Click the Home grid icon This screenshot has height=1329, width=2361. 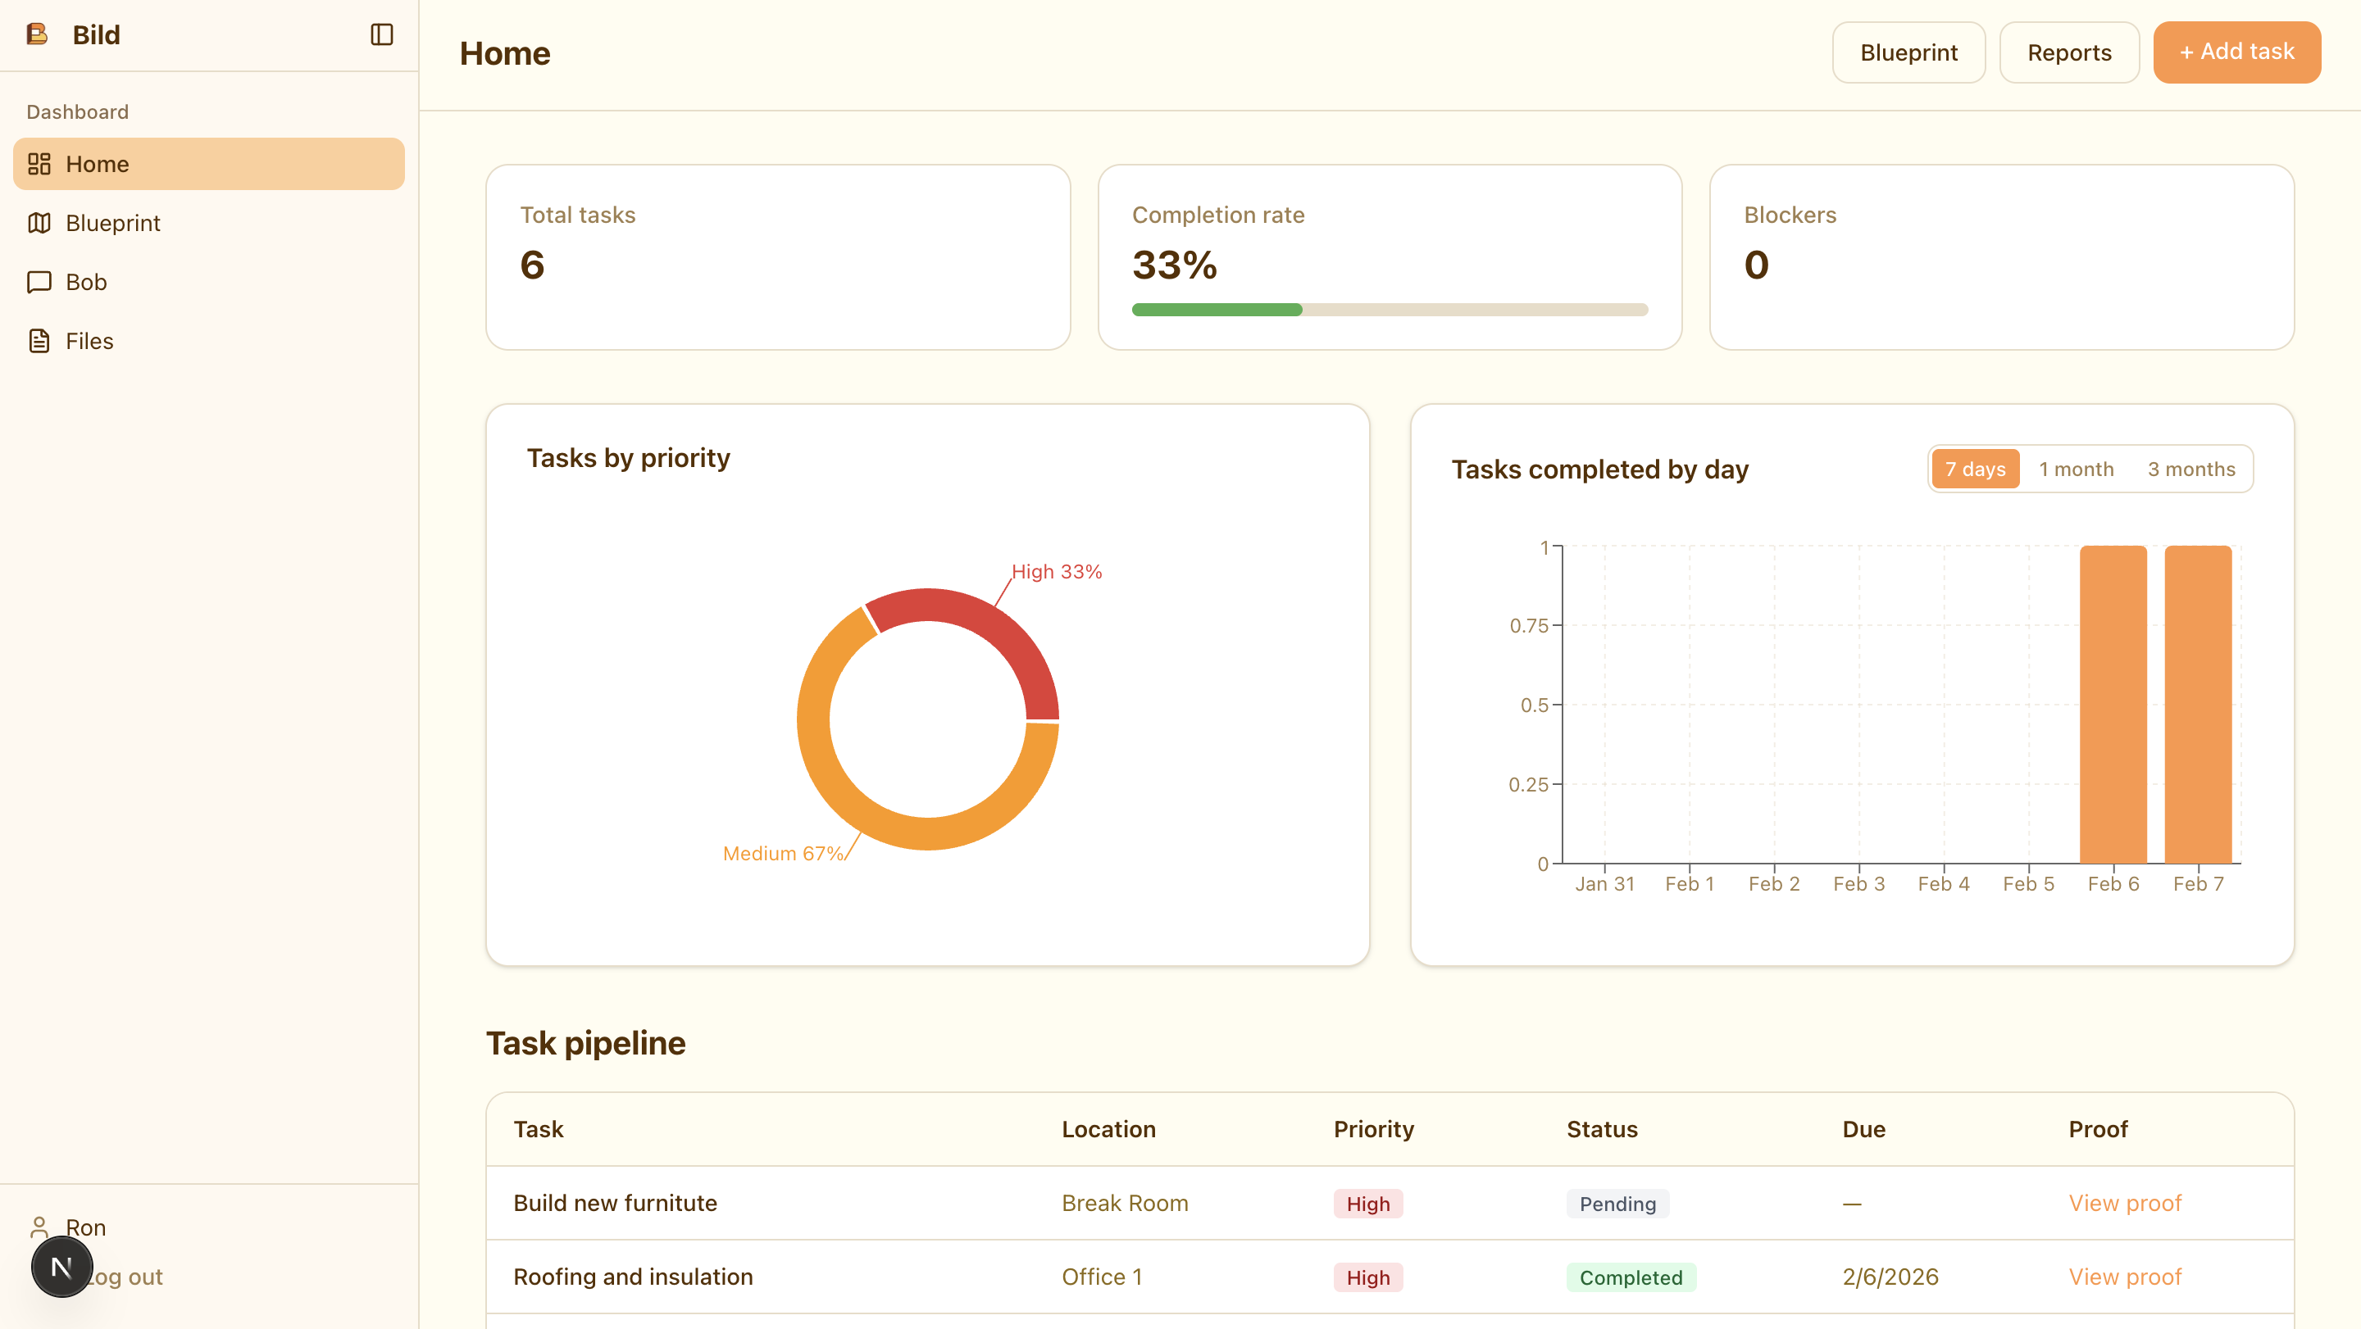tap(39, 164)
